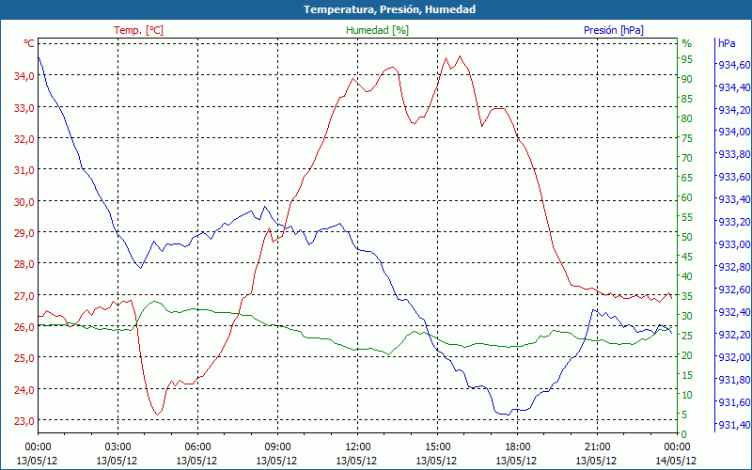Click the '50' humidity axis value
The width and height of the screenshot is (752, 470).
click(x=687, y=237)
